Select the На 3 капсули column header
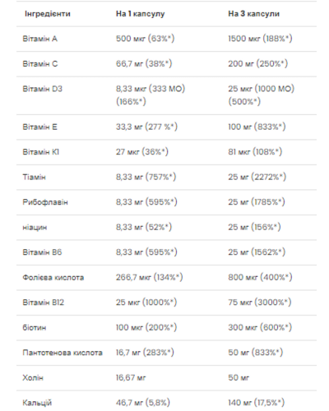The image size is (329, 411). (253, 14)
